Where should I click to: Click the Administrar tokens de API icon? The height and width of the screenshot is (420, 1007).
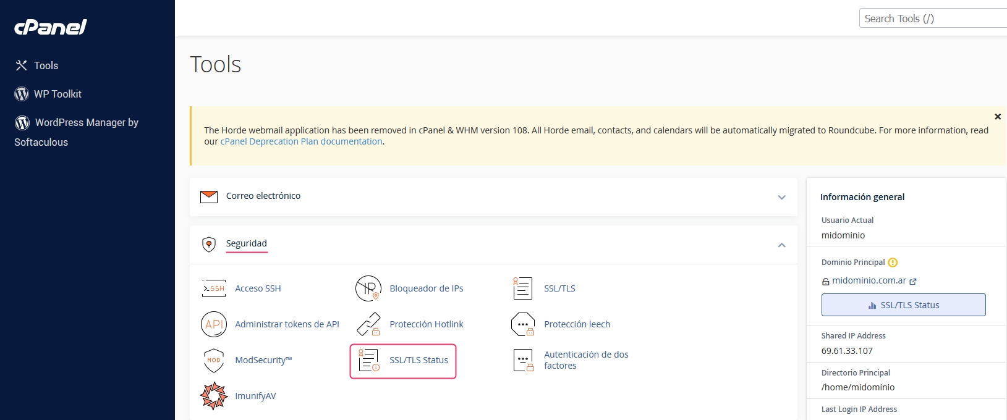pyautogui.click(x=214, y=324)
